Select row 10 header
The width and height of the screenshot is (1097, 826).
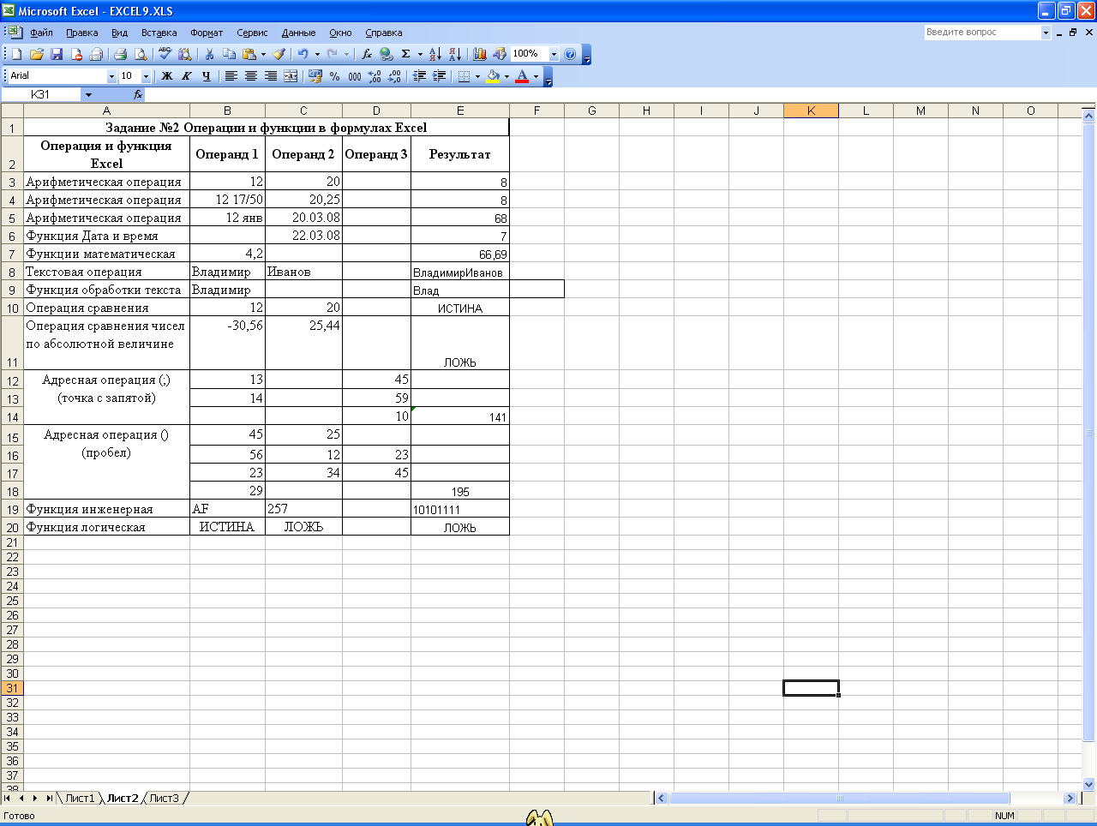click(12, 308)
